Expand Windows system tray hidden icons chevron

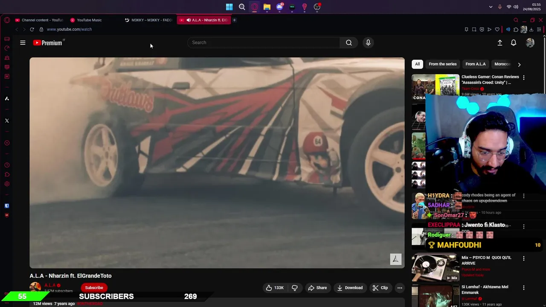tap(491, 7)
